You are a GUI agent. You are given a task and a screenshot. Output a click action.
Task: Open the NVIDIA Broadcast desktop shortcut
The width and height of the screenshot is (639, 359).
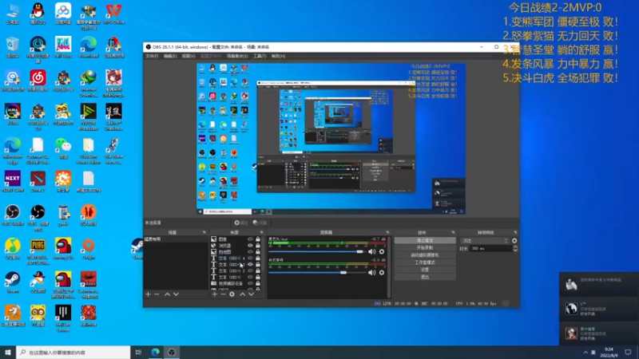89,116
